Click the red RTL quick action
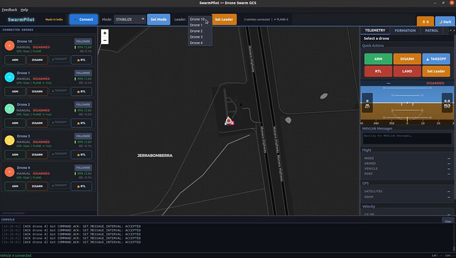Screen dimensions: 456x258 pyautogui.click(x=378, y=71)
